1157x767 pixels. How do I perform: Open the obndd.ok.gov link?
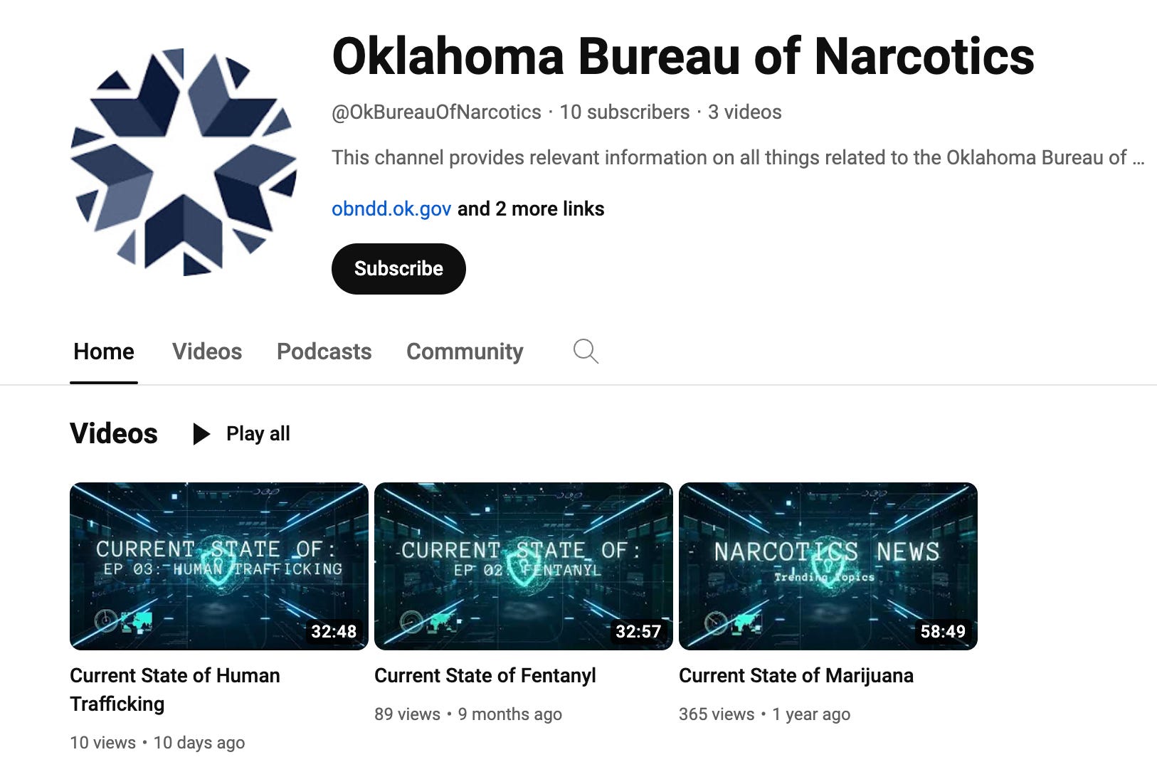(391, 208)
